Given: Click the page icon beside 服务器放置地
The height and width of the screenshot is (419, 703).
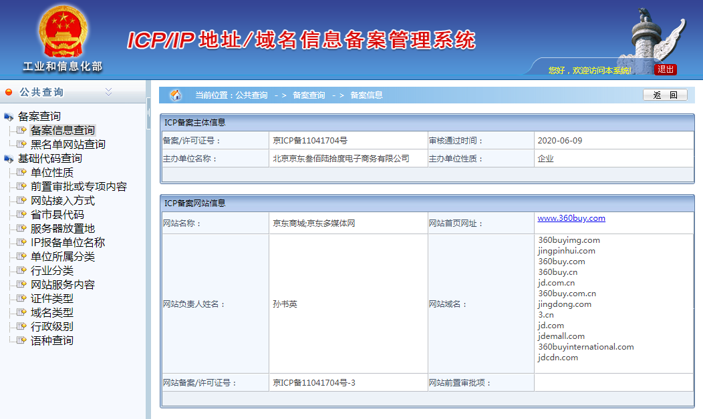Looking at the screenshot, I should (21, 228).
